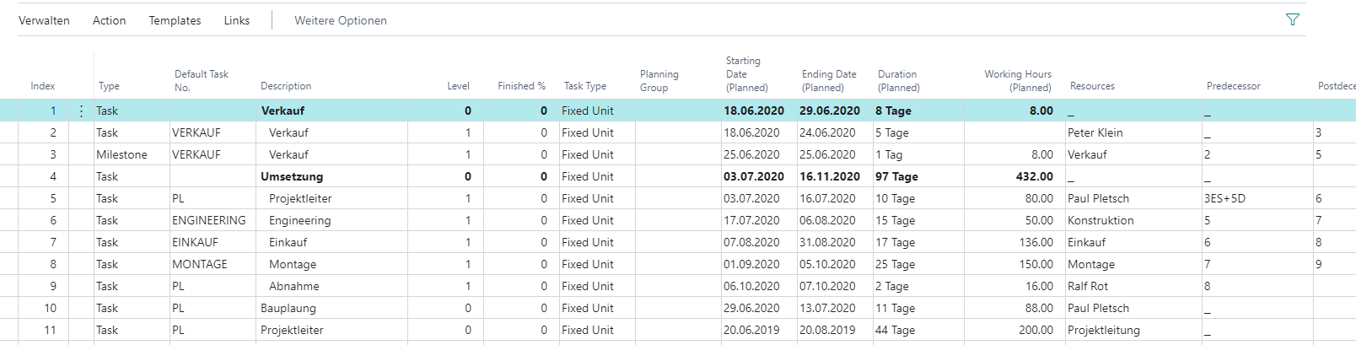Image resolution: width=1356 pixels, height=345 pixels.
Task: Click the Resources column header
Action: point(1092,86)
